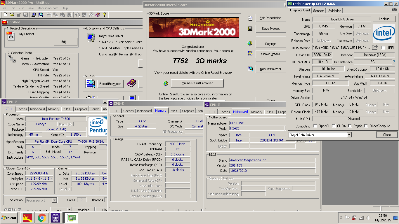Click the POSITIVO manufacturer field
The image size is (399, 224).
(x=257, y=123)
